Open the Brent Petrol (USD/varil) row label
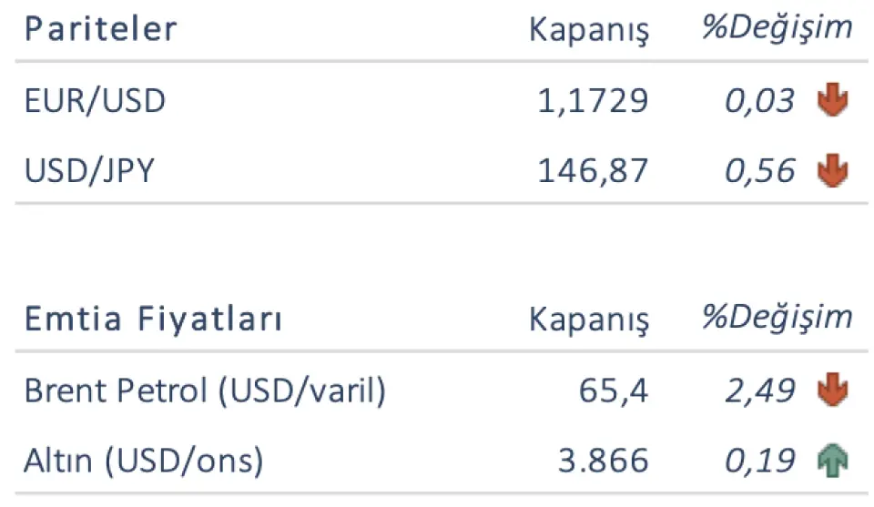This screenshot has width=874, height=507. click(206, 391)
